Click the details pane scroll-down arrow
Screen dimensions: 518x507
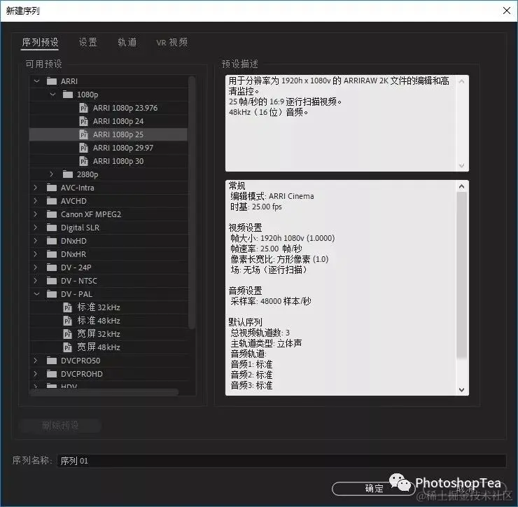click(461, 389)
